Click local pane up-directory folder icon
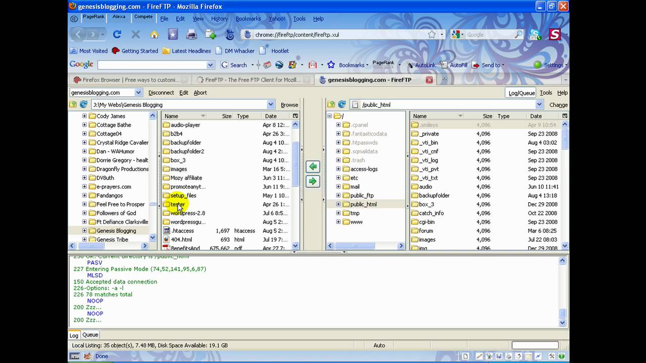The height and width of the screenshot is (363, 646). click(73, 104)
